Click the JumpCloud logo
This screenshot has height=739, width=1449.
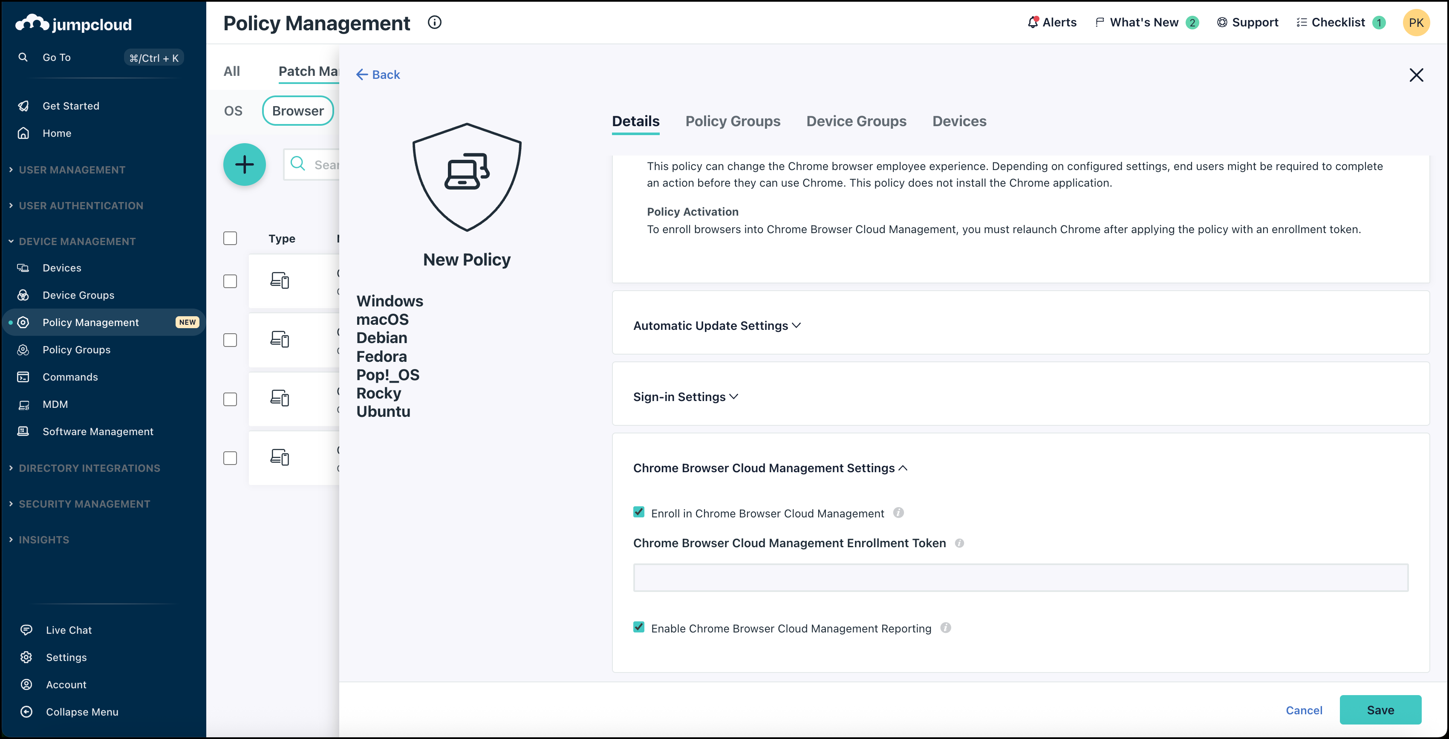[74, 23]
